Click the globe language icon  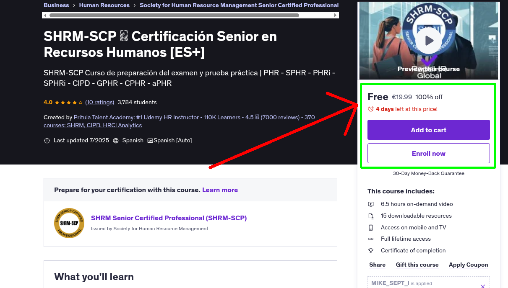(x=116, y=141)
